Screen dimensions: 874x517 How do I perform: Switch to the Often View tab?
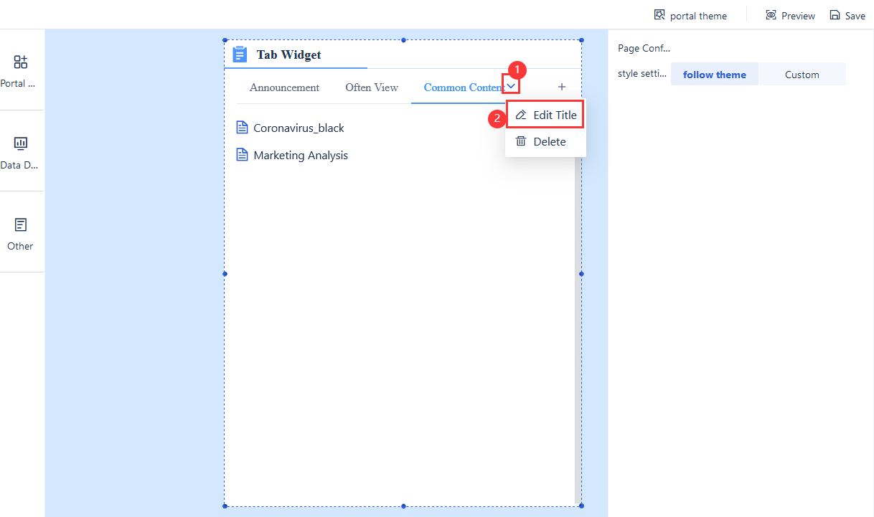point(372,87)
